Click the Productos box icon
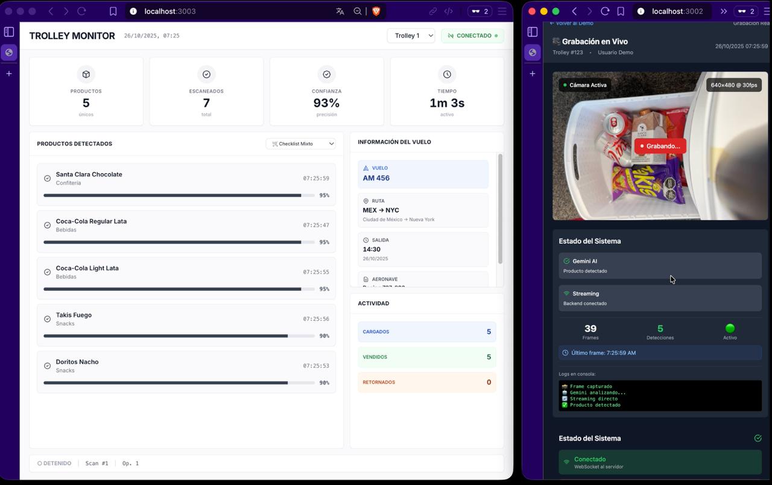772x485 pixels. tap(86, 74)
